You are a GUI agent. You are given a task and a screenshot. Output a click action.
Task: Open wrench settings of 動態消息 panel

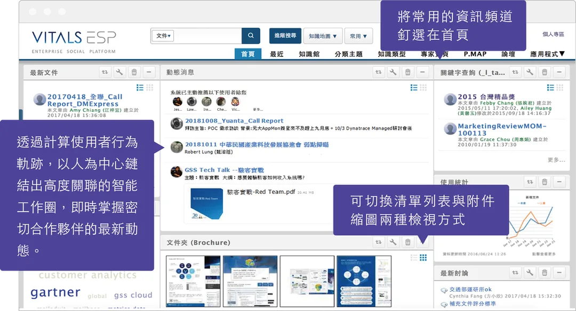393,72
